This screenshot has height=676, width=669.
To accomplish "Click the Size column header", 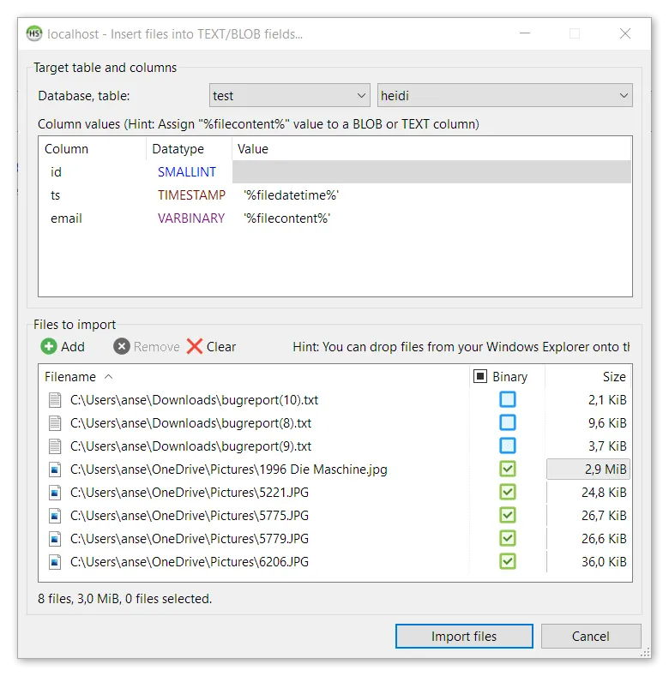I will [x=613, y=376].
